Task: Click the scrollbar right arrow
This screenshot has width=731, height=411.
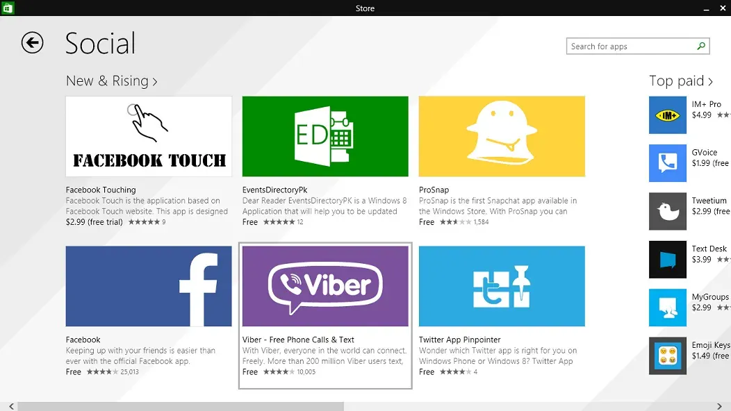Action: [x=724, y=406]
